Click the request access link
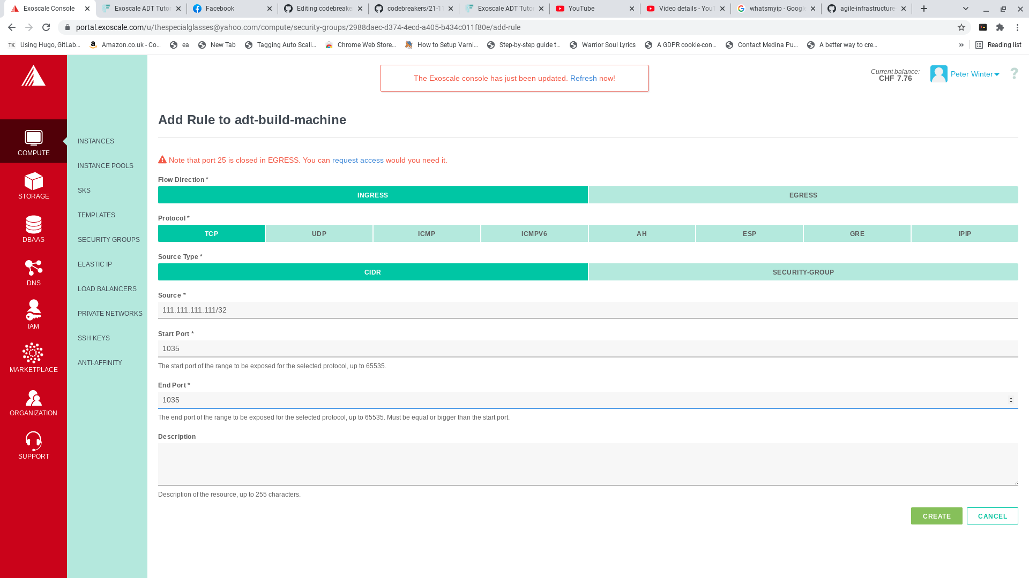The width and height of the screenshot is (1029, 578). (x=357, y=161)
